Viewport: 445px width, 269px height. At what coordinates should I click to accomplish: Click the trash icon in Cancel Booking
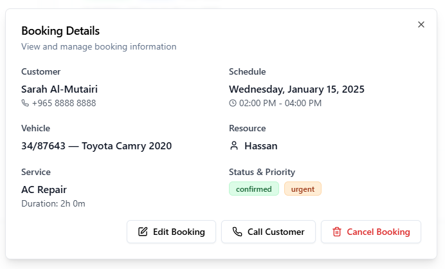tap(337, 232)
